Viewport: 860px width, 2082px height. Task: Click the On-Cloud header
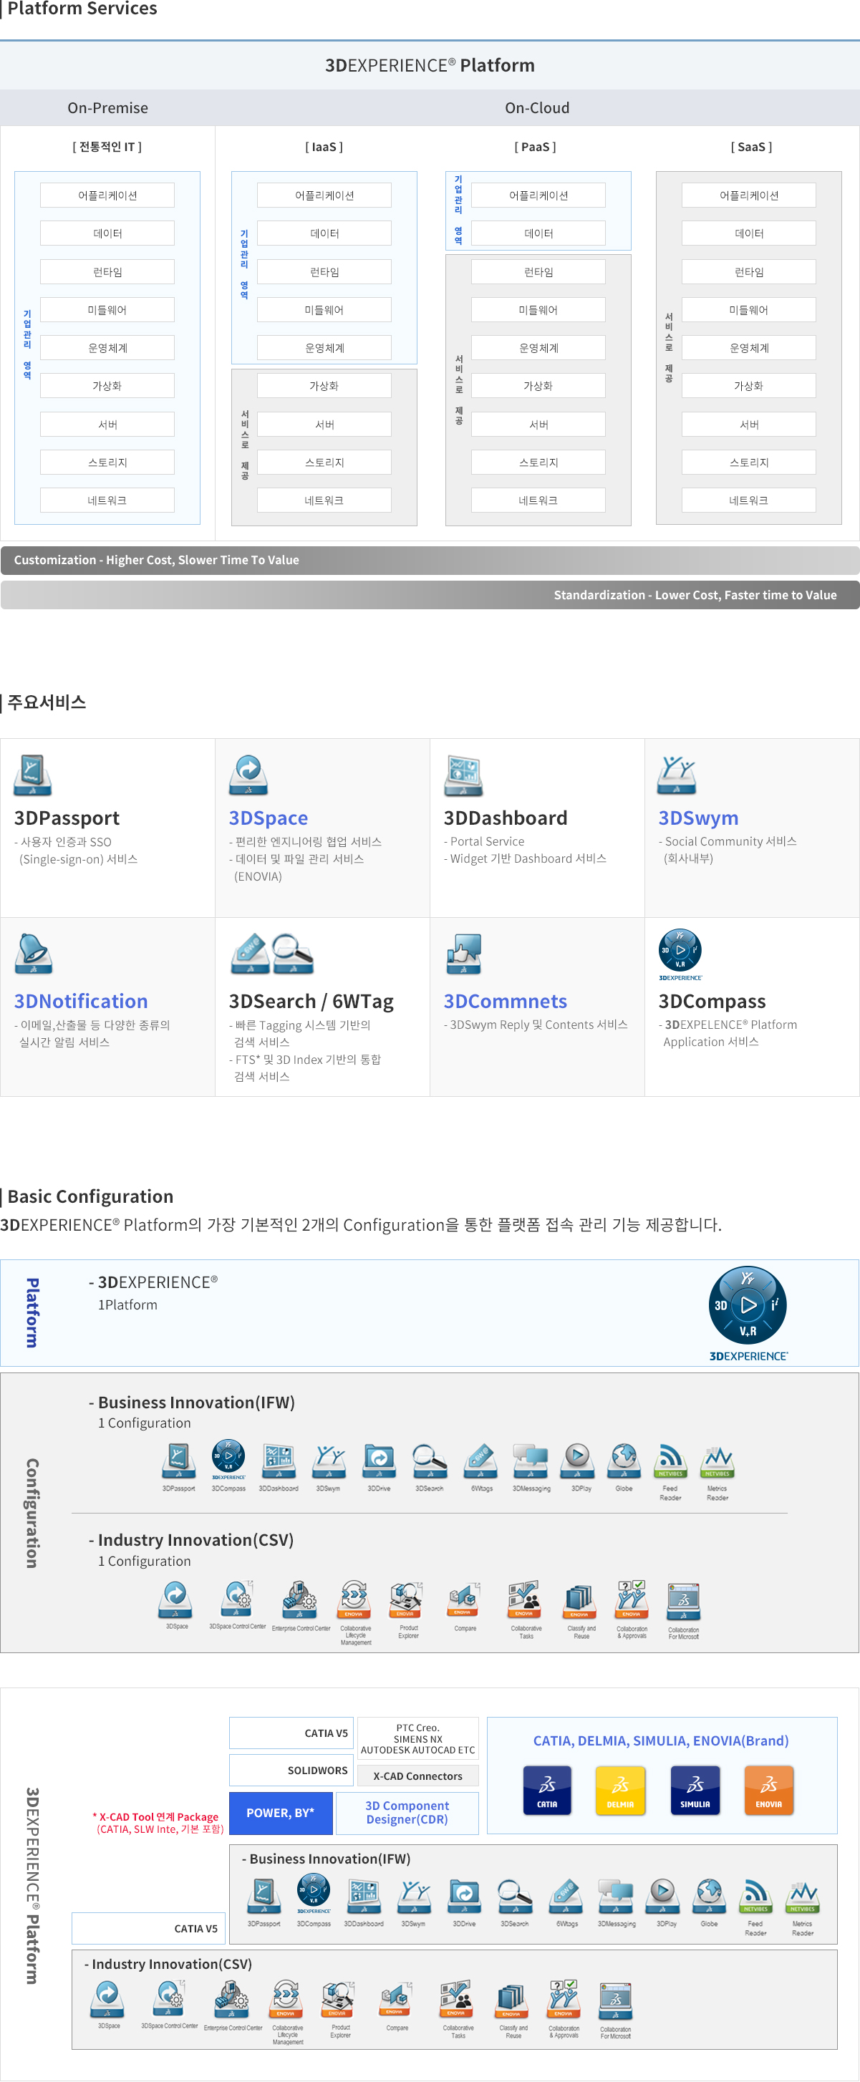[x=538, y=107]
